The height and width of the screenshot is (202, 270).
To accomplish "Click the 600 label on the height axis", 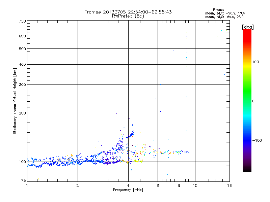I will (x=22, y=36).
